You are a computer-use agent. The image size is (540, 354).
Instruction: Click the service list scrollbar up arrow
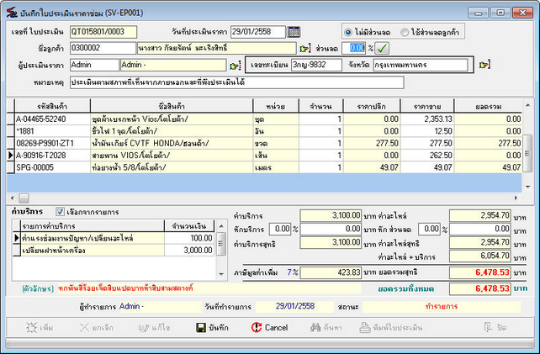pos(221,226)
